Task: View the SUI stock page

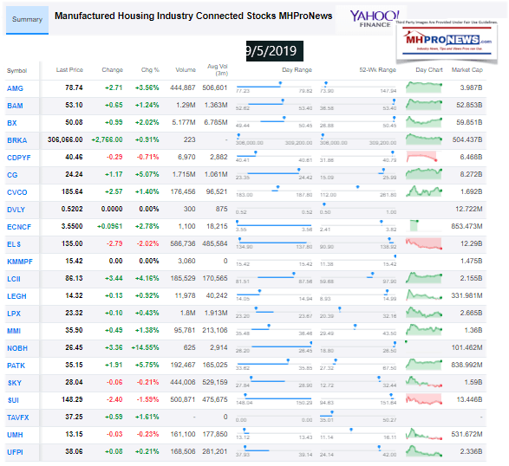Action: [x=13, y=400]
